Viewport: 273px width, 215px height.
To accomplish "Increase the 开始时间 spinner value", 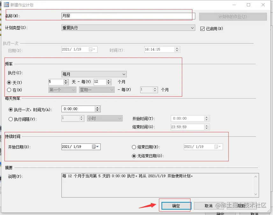I will (x=206, y=117).
